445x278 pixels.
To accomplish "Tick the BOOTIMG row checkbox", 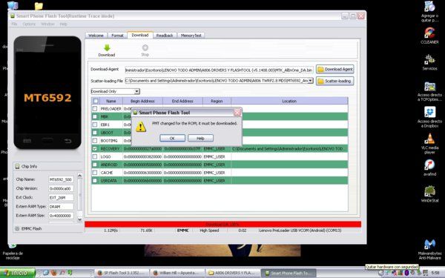I will [95, 140].
